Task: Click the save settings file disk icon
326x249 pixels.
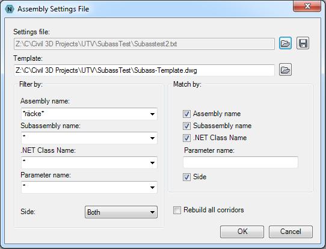Action: pyautogui.click(x=303, y=43)
